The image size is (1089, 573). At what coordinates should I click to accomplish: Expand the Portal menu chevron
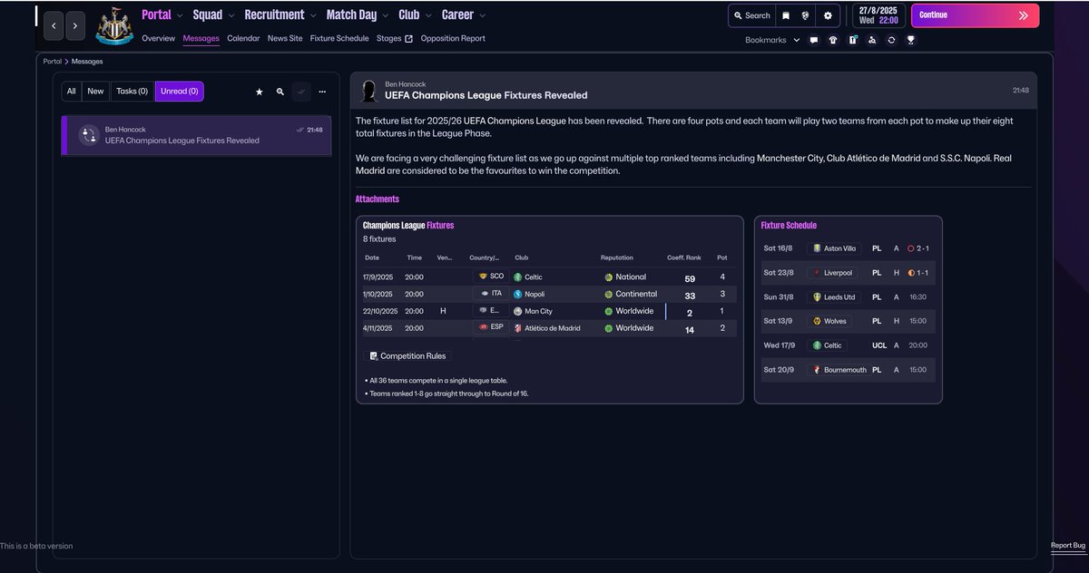click(180, 15)
